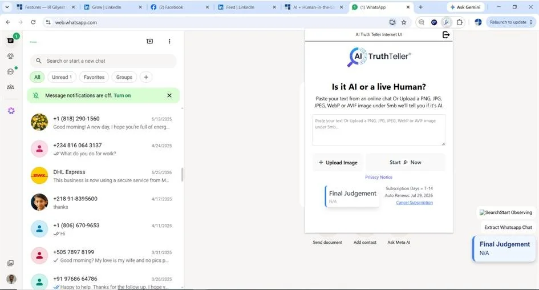Click Relaunch to update button
The width and height of the screenshot is (539, 290).
[511, 22]
